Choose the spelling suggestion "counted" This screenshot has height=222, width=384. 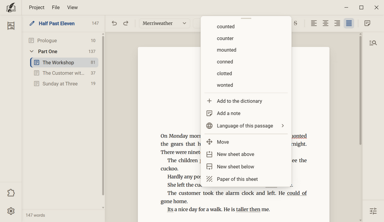click(246, 26)
